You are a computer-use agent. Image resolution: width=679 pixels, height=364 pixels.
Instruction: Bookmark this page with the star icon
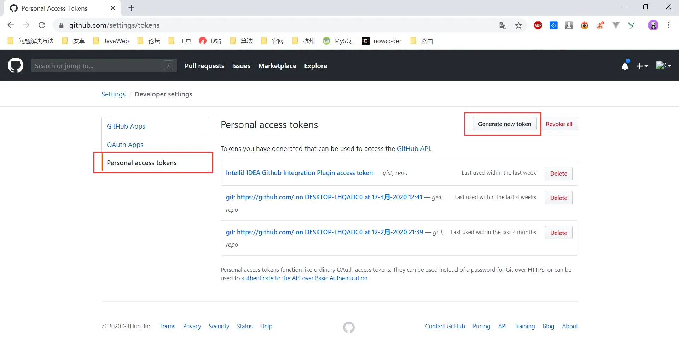(x=518, y=25)
